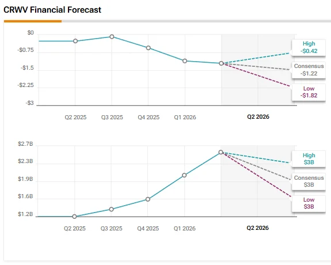Click Q1 2026 point on revenue chart
331x265 pixels.
pyautogui.click(x=184, y=175)
